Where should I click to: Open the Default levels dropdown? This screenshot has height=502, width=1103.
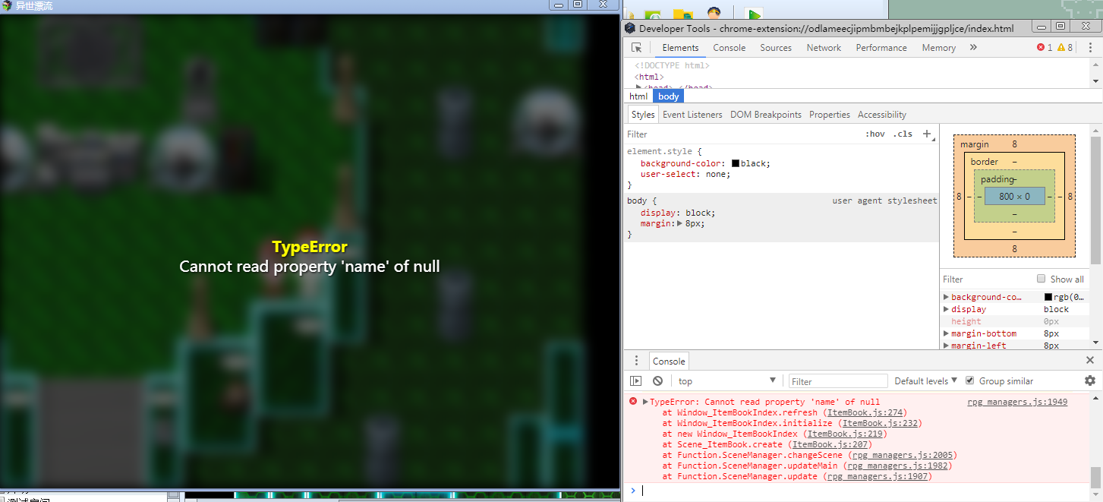click(x=925, y=381)
